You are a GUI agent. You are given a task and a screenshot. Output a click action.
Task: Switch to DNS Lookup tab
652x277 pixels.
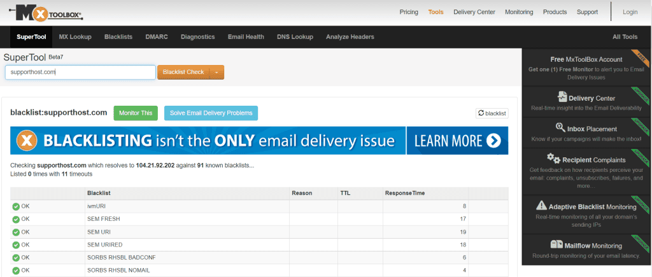(295, 36)
